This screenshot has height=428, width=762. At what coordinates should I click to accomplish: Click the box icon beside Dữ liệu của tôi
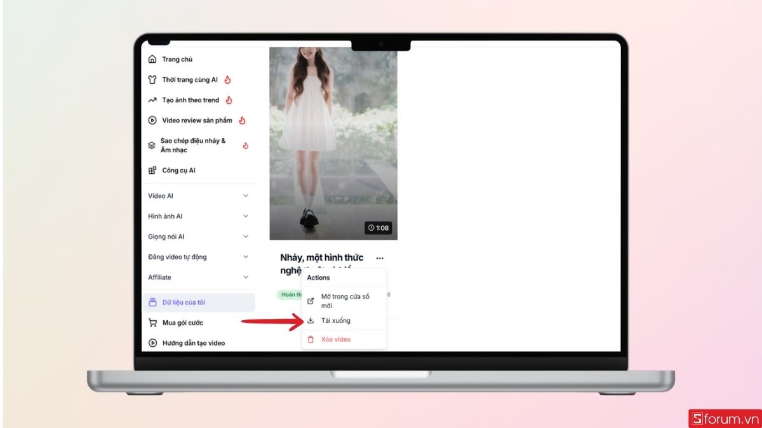coord(152,302)
